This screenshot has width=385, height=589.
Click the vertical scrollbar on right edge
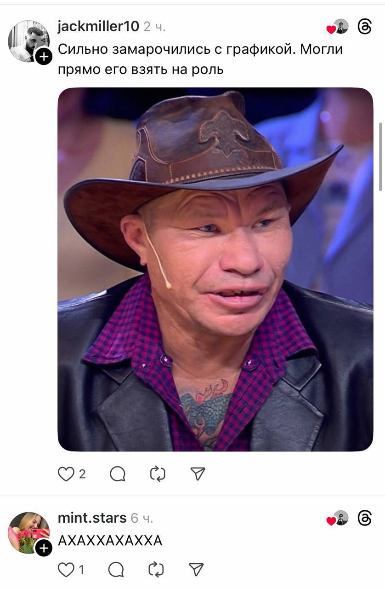380,156
